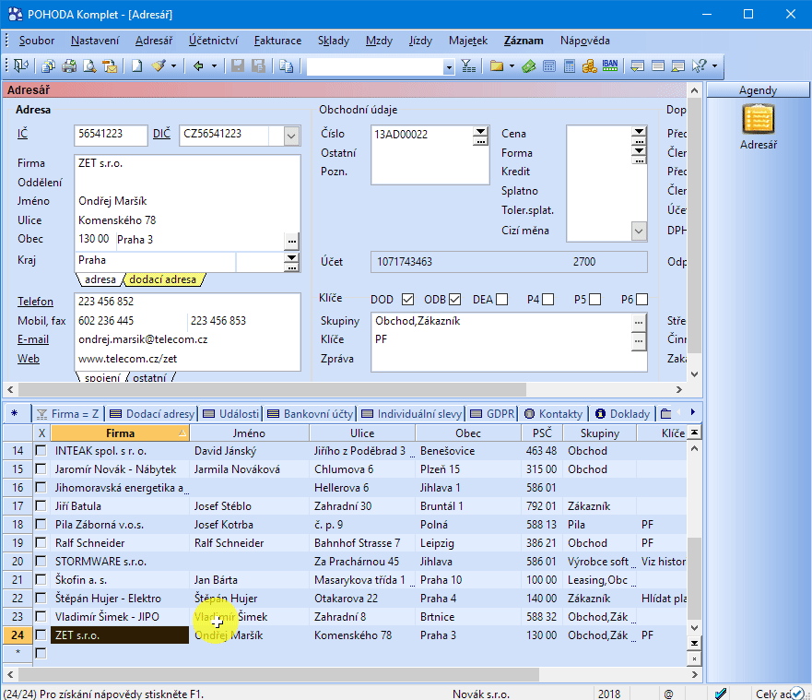Open the Účetnictví menu
Viewport: 812px width, 700px height.
tap(213, 41)
